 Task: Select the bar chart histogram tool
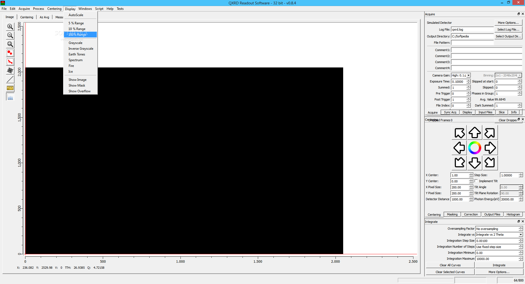click(x=10, y=97)
